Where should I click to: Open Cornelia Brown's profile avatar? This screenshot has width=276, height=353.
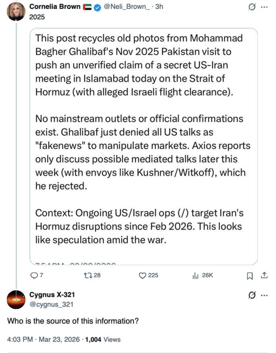click(x=16, y=11)
